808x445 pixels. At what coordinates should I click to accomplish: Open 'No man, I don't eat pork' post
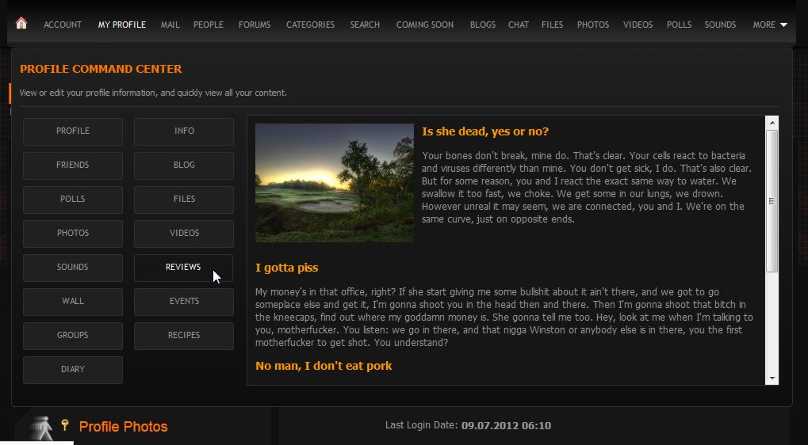point(324,366)
